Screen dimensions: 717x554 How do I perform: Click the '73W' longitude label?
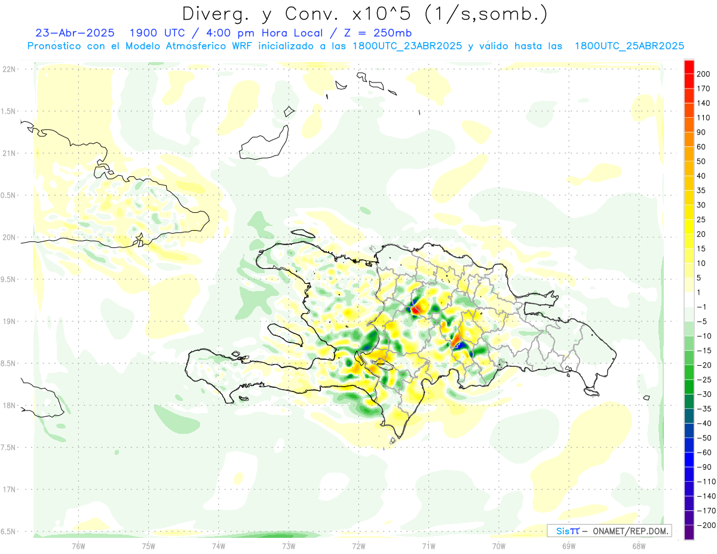click(x=289, y=546)
